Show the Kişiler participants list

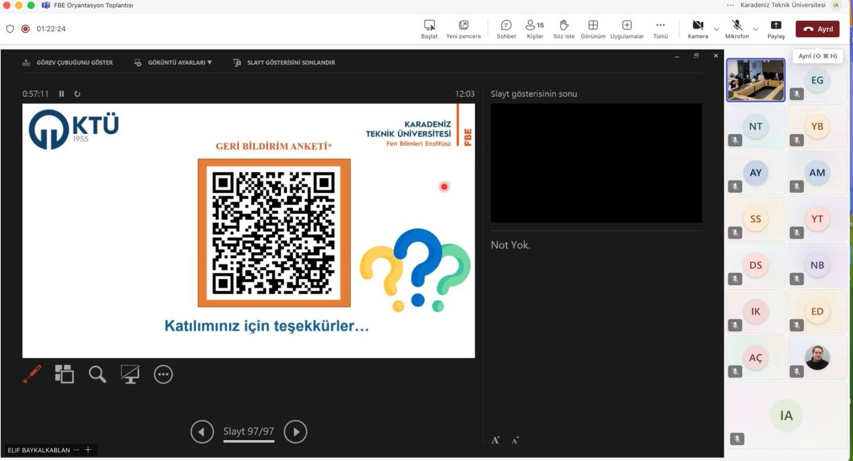535,29
